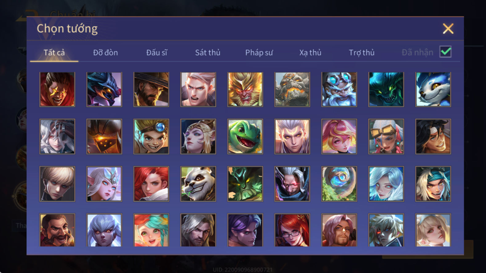Choose the green tree monster hero
Screen dimensions: 486x273
pyautogui.click(x=245, y=184)
